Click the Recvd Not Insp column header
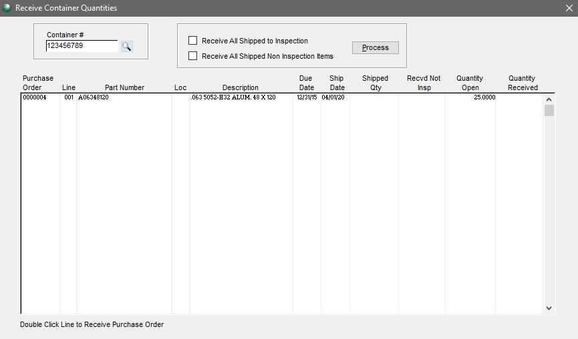578x339 pixels. pyautogui.click(x=424, y=83)
